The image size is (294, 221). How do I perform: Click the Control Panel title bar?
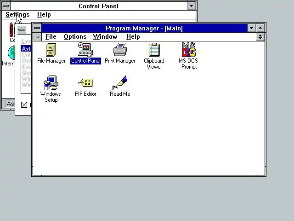click(99, 6)
